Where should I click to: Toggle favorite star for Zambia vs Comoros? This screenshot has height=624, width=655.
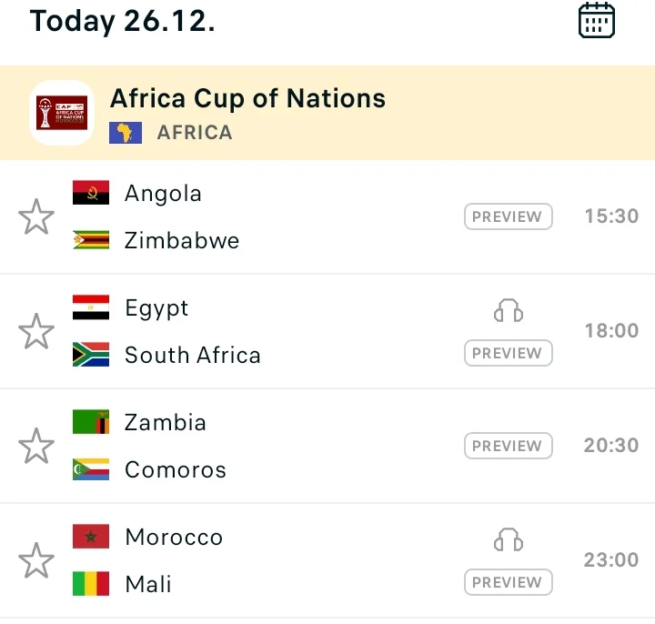coord(36,446)
